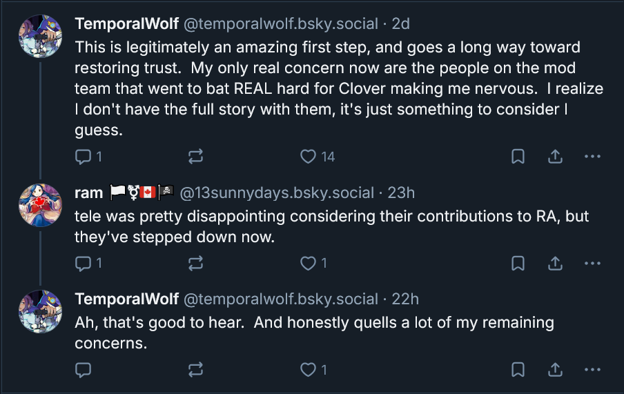
Task: Bookmark TemporalWolf's first post
Action: (518, 157)
